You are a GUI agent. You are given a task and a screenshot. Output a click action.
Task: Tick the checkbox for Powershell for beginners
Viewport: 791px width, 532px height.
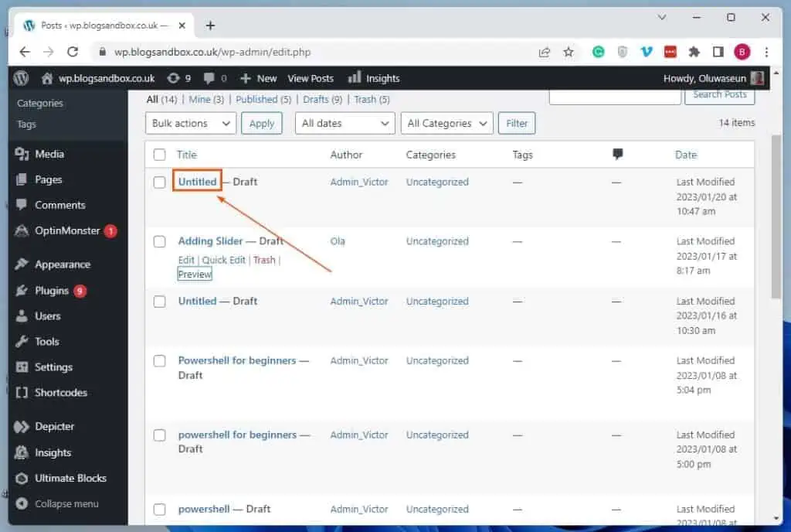tap(160, 360)
